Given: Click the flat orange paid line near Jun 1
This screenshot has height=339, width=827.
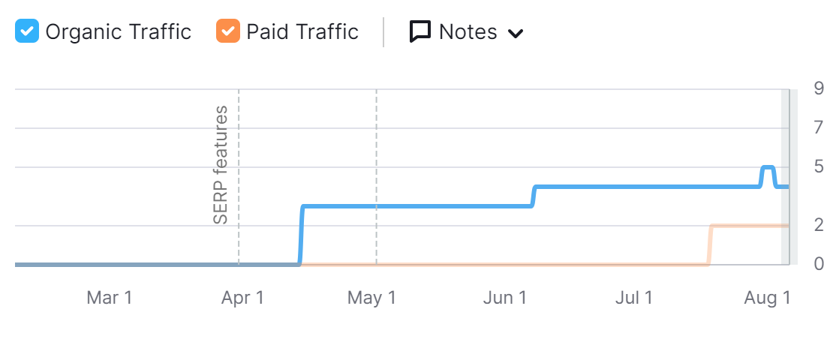Looking at the screenshot, I should tap(505, 264).
